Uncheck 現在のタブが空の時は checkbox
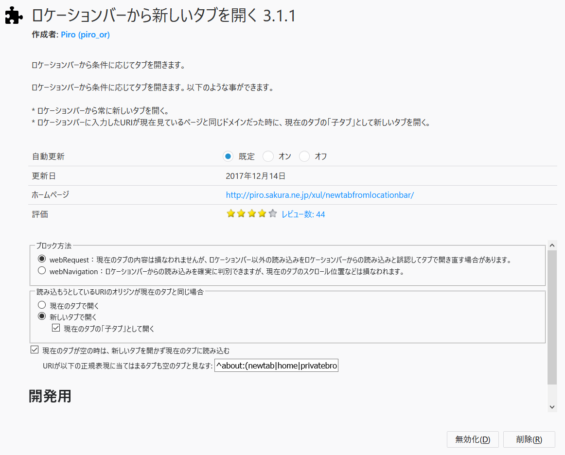The image size is (565, 455). [35, 350]
